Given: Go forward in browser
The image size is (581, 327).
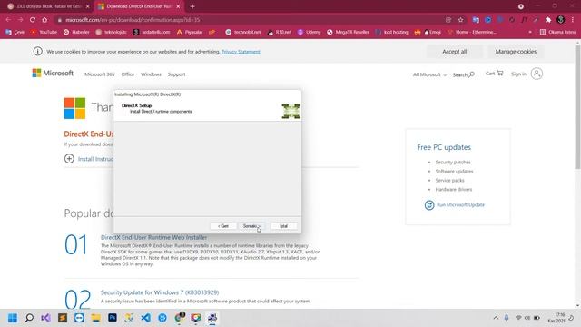Looking at the screenshot, I should pyautogui.click(x=20, y=20).
